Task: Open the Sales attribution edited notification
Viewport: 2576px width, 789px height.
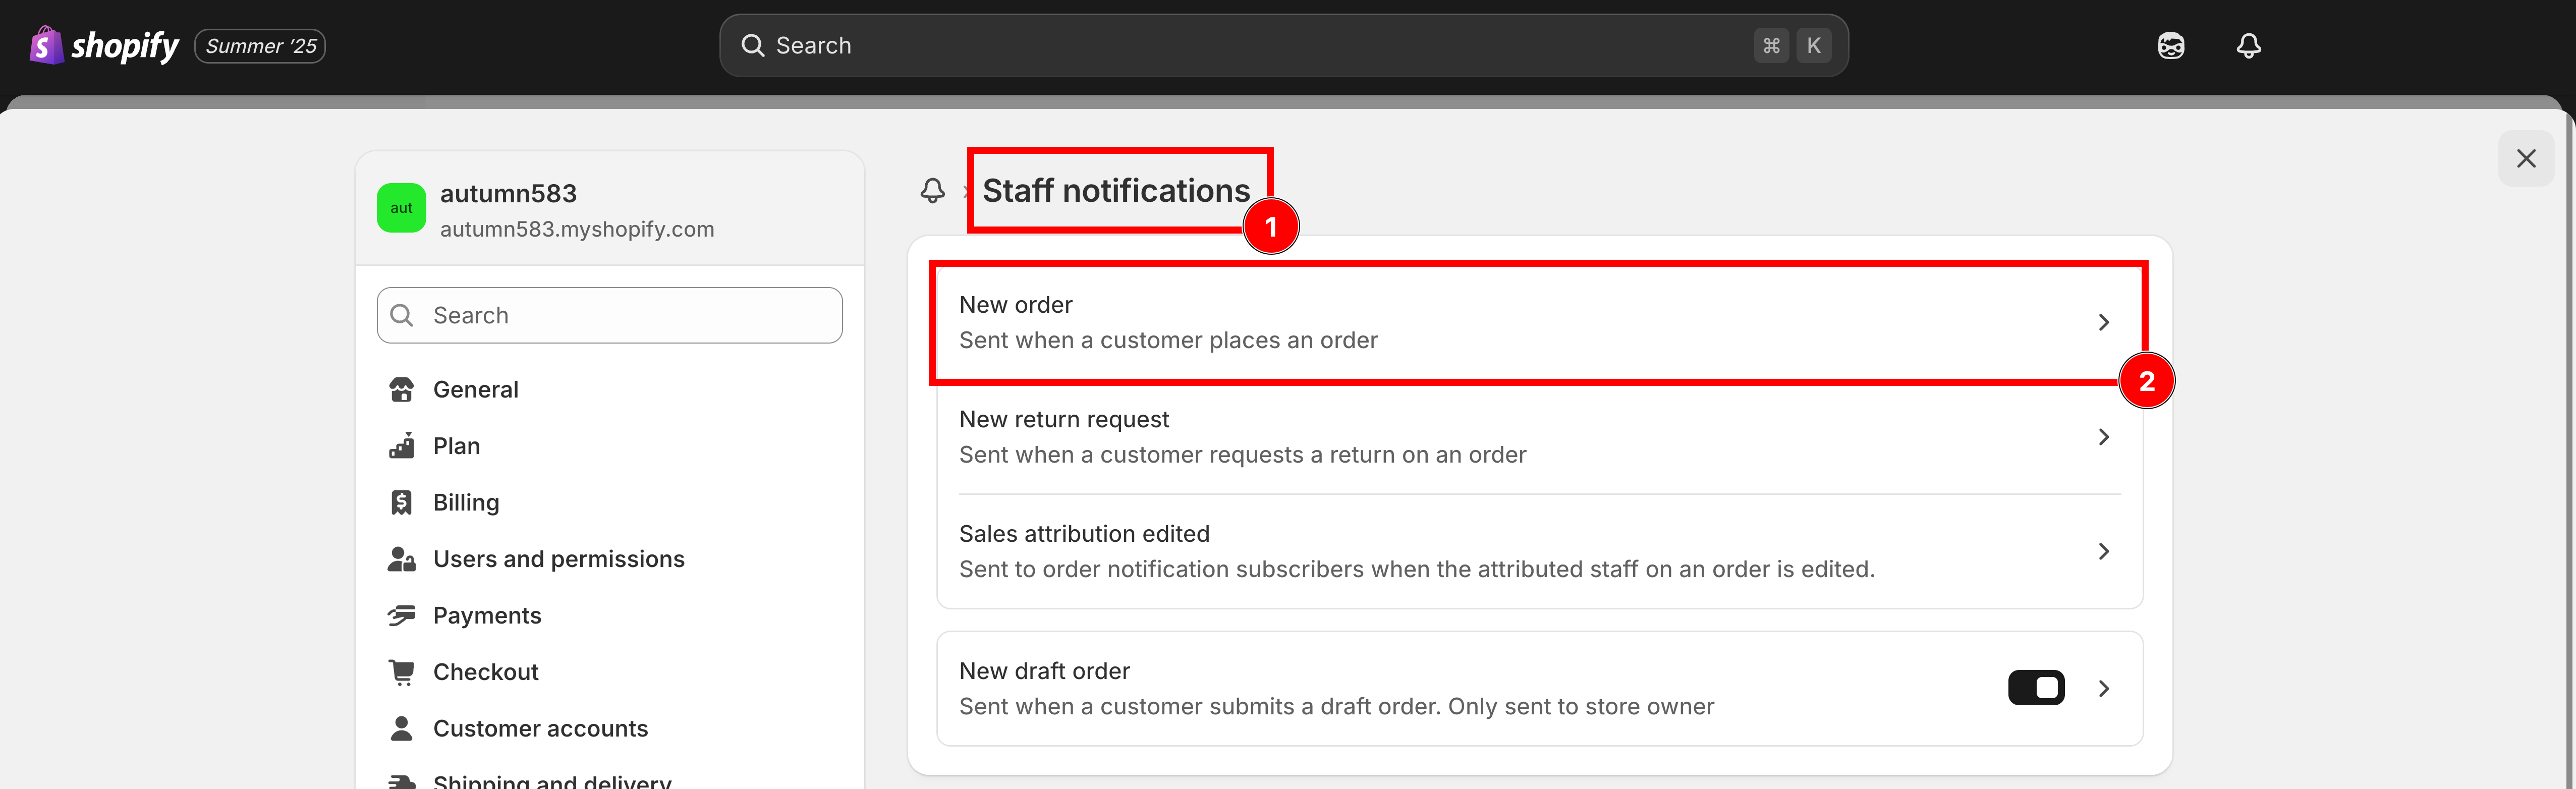Action: point(1539,551)
